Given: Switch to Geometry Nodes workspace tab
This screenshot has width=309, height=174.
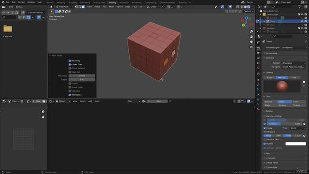Looking at the screenshot, I should 167,2.
